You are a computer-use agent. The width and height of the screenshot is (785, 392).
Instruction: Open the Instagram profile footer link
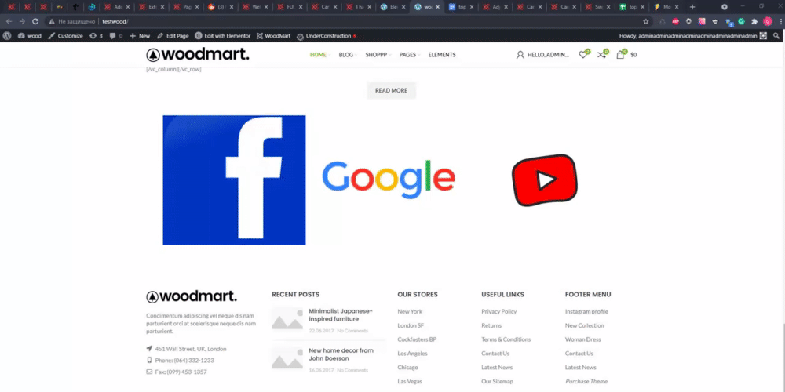coord(586,311)
